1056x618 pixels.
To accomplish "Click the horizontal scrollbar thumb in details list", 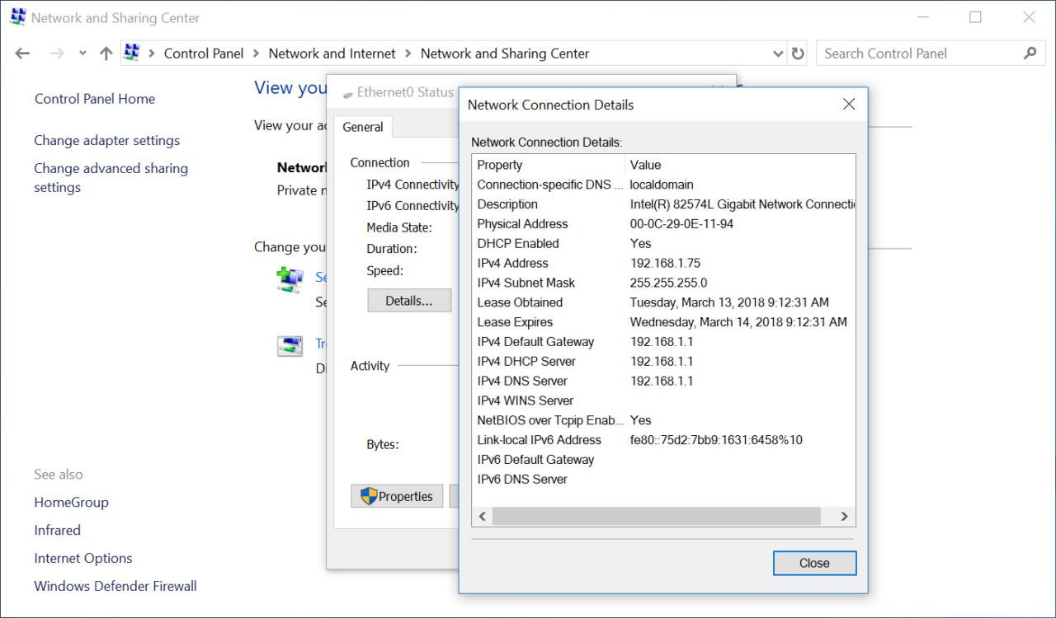I will 657,517.
